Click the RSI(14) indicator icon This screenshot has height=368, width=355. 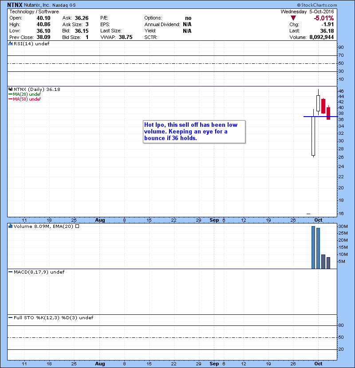click(x=10, y=43)
